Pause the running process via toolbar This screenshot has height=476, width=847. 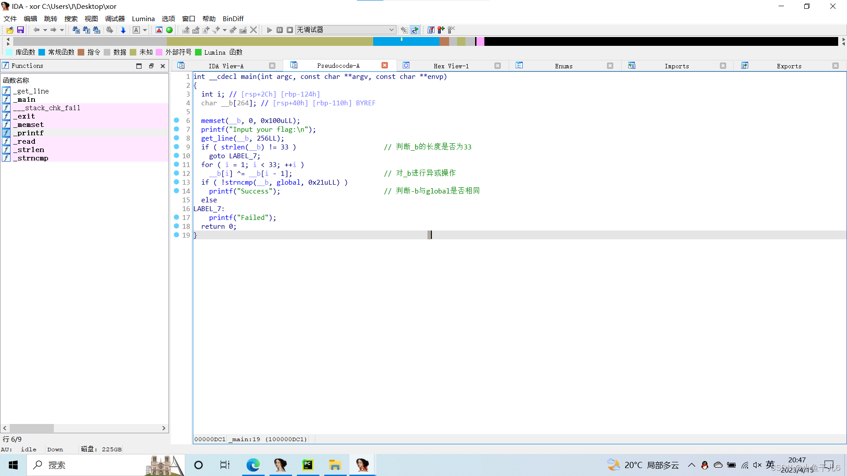click(x=280, y=30)
